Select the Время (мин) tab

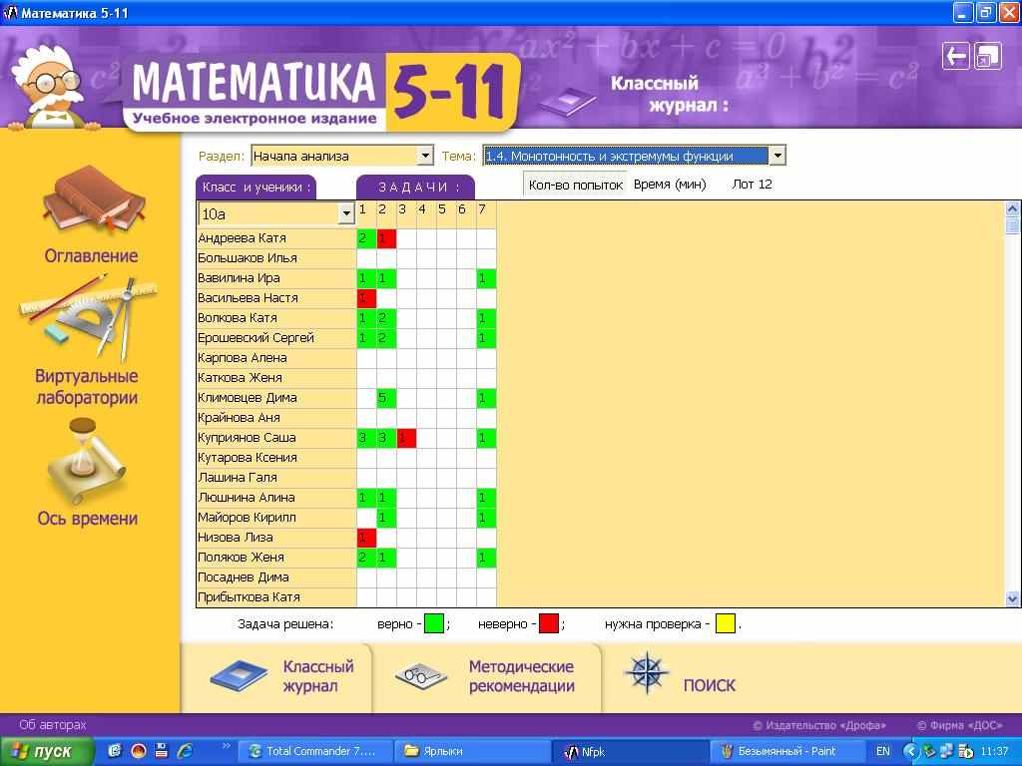670,185
